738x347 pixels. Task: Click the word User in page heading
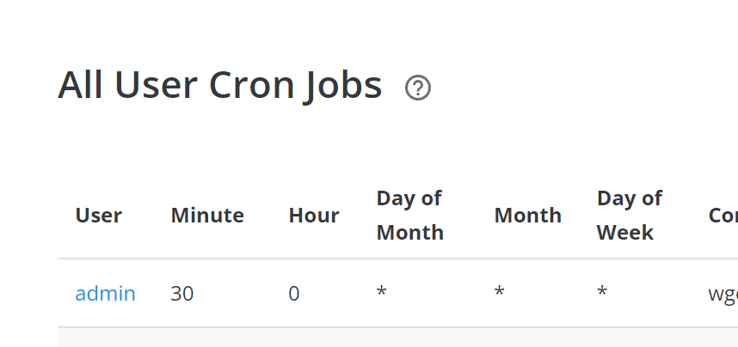tap(156, 85)
